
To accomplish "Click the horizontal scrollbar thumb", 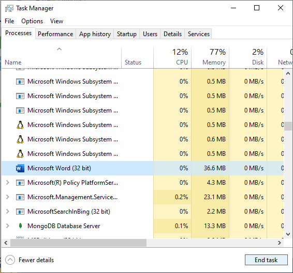I will click(x=78, y=243).
